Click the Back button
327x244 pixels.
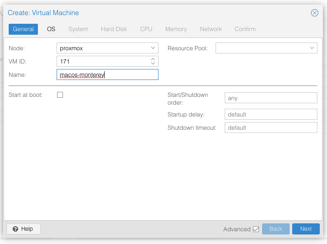(x=276, y=229)
